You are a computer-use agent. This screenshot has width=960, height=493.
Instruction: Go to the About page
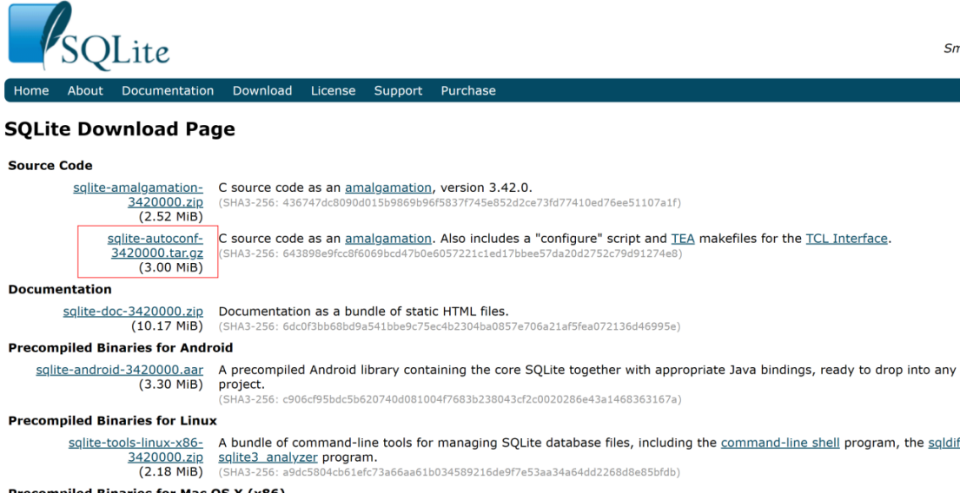coord(85,90)
